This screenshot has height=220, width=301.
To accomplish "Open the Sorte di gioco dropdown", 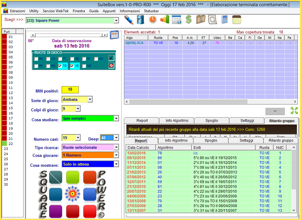I will pyautogui.click(x=90, y=100).
